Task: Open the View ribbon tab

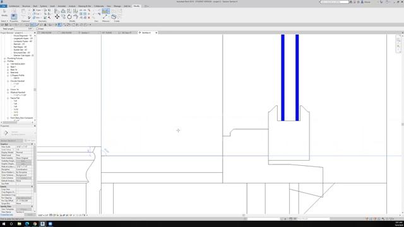Action: point(109,6)
